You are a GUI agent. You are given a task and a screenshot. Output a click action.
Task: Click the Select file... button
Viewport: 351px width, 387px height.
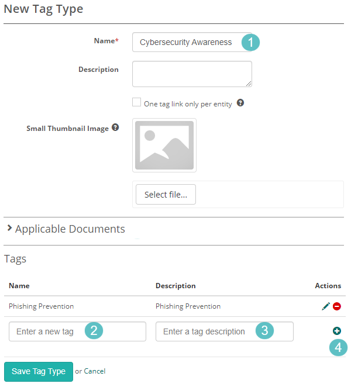click(x=166, y=195)
